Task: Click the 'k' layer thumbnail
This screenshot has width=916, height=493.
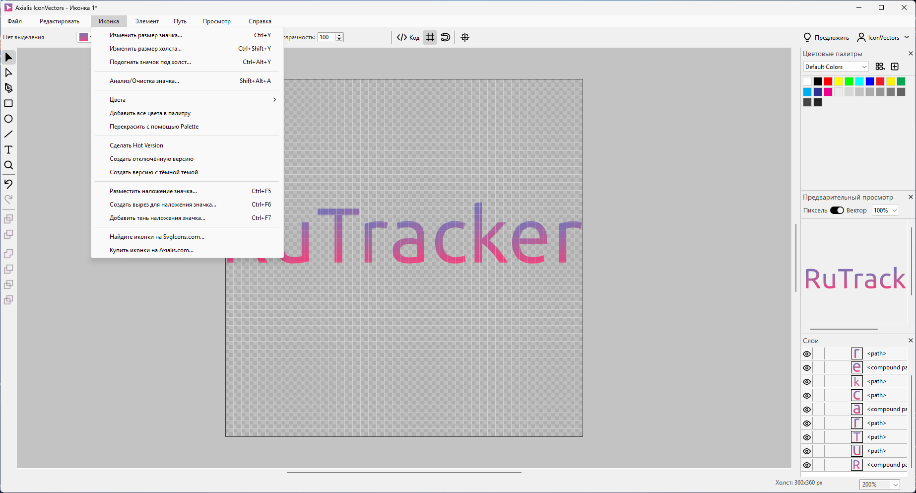Action: (x=857, y=381)
